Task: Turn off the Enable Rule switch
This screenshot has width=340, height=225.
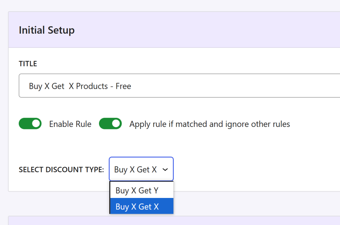Action: tap(30, 124)
